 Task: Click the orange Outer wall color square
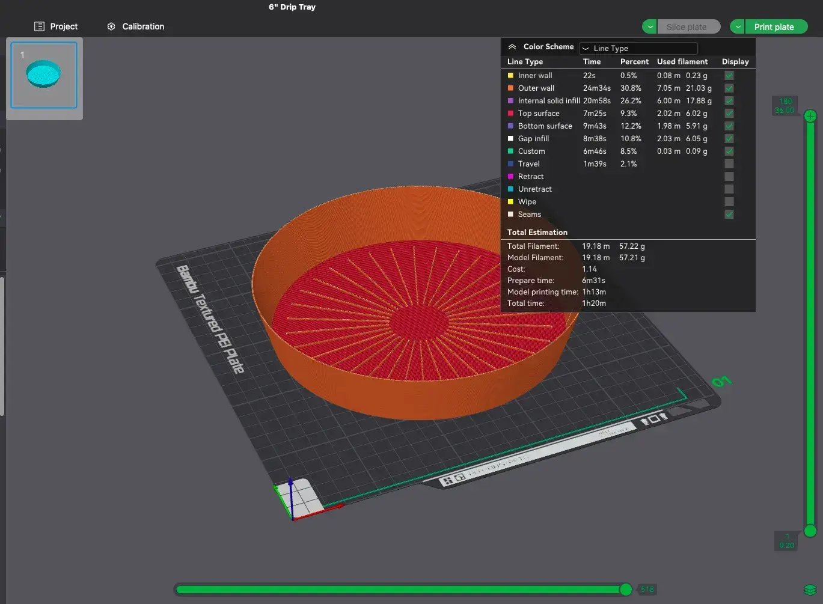pos(510,88)
